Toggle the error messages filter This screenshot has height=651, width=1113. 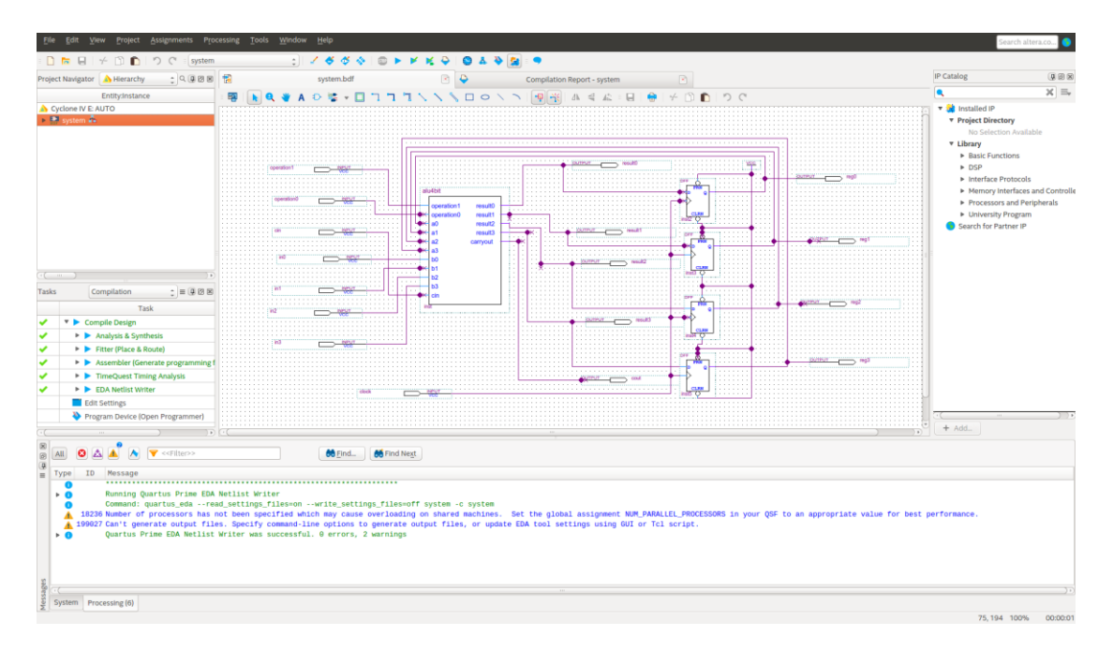(82, 453)
